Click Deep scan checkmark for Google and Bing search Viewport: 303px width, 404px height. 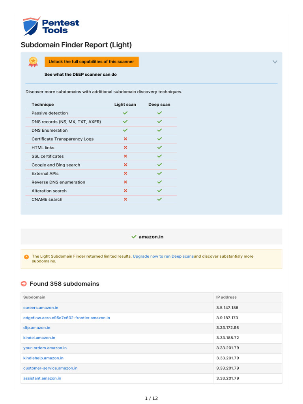[x=159, y=165]
